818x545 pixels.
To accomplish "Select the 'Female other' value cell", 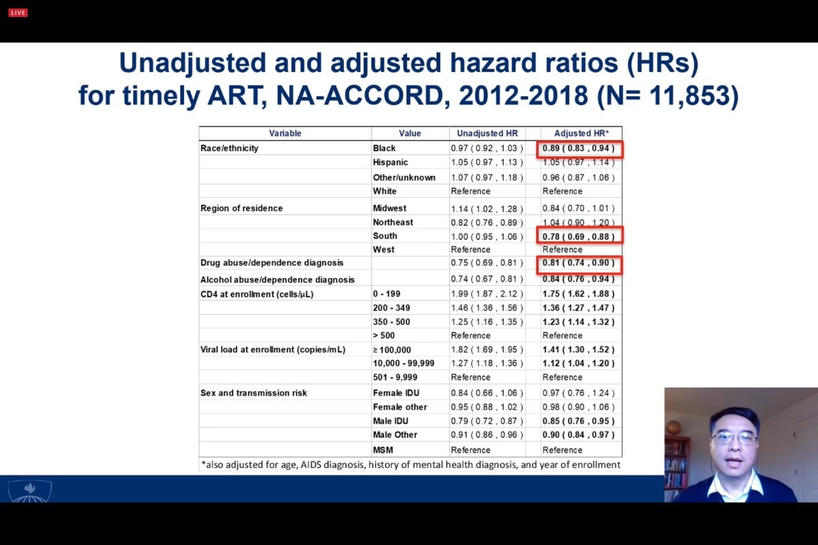I will tap(400, 407).
